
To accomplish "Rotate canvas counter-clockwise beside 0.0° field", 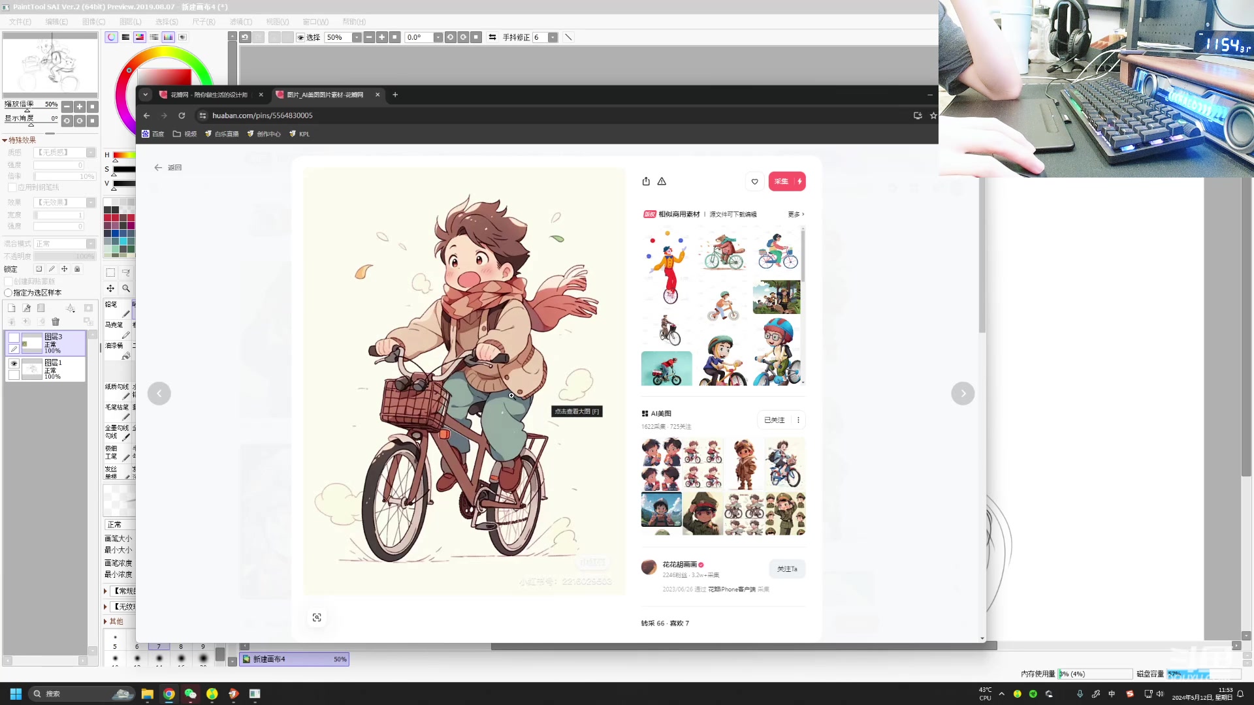I will click(x=450, y=37).
